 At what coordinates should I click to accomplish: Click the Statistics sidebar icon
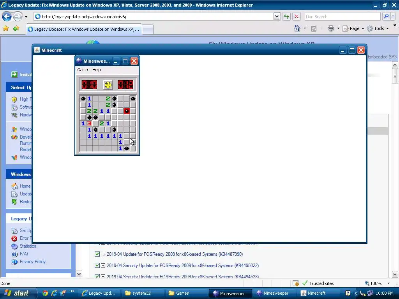tap(14, 246)
